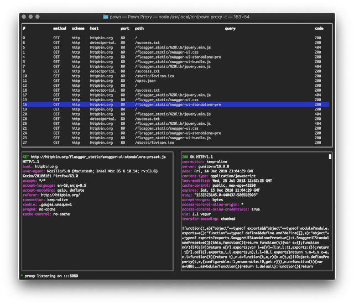This screenshot has height=305, width=354.
Task: Select request row number 24 swagger-ui-standalone-pre
Action: point(176,133)
